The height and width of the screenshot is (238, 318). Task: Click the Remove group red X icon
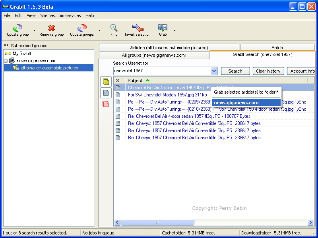[51, 28]
